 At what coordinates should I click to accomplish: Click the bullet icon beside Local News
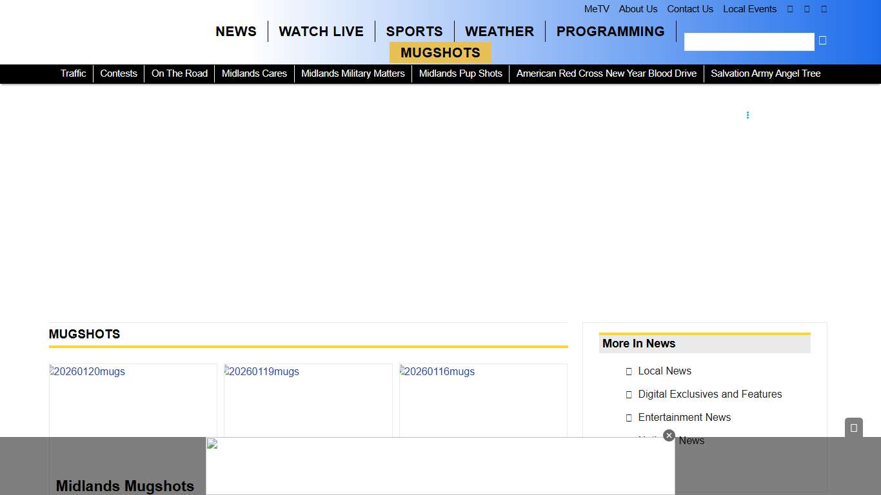[x=629, y=371]
